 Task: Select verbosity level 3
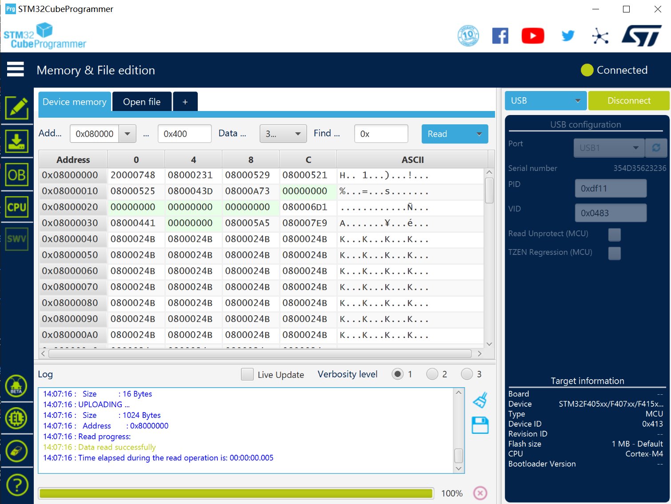[467, 374]
